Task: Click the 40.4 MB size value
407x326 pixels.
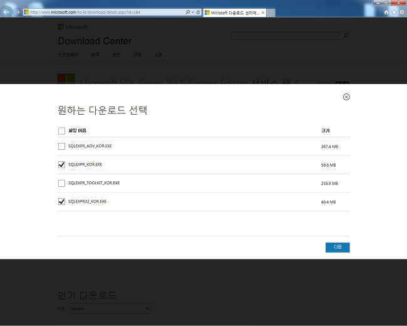Action: click(x=328, y=202)
